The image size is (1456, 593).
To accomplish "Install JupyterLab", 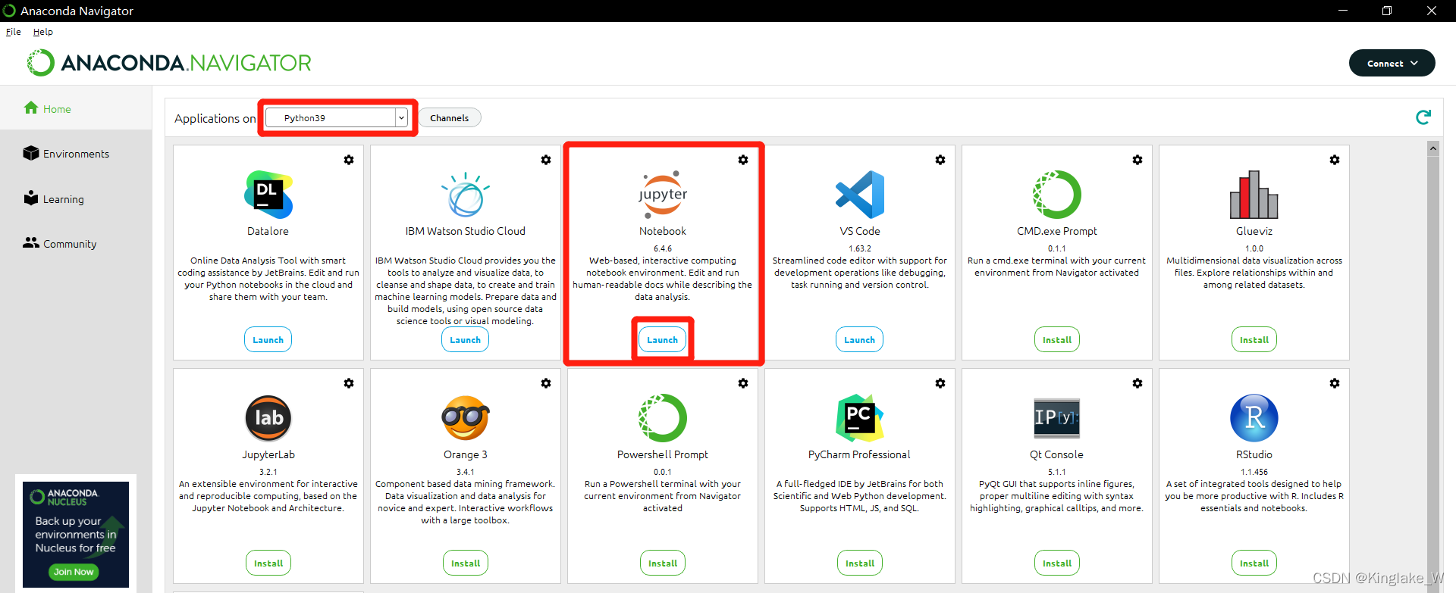I will [x=268, y=563].
